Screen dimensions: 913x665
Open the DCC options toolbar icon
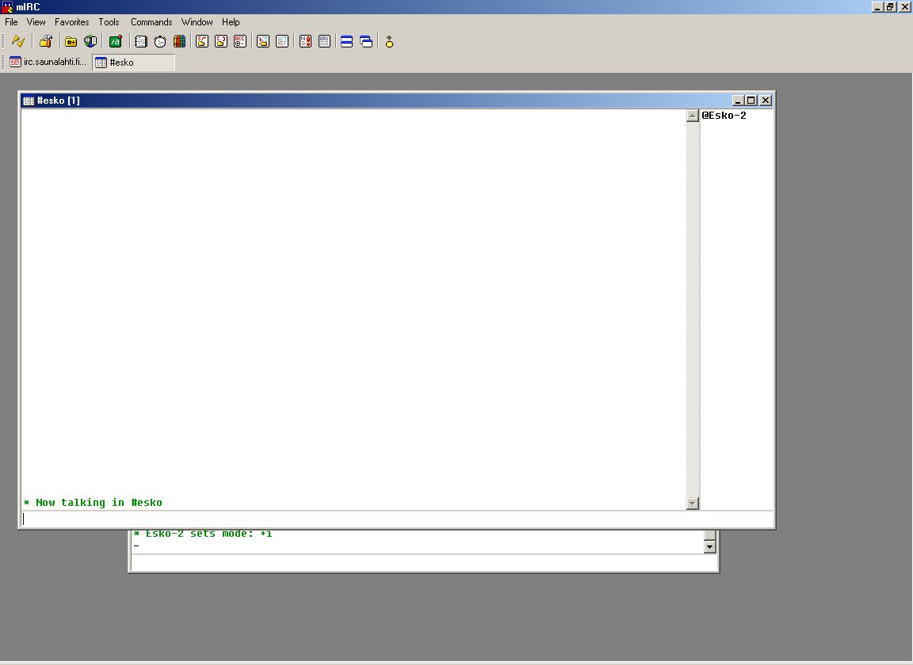click(x=240, y=41)
